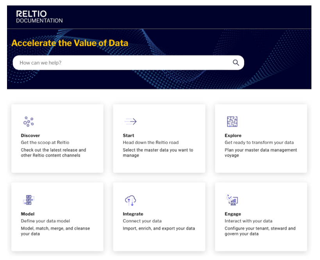The image size is (320, 260).
Task: Open the Integrate heading link
Action: click(x=133, y=214)
